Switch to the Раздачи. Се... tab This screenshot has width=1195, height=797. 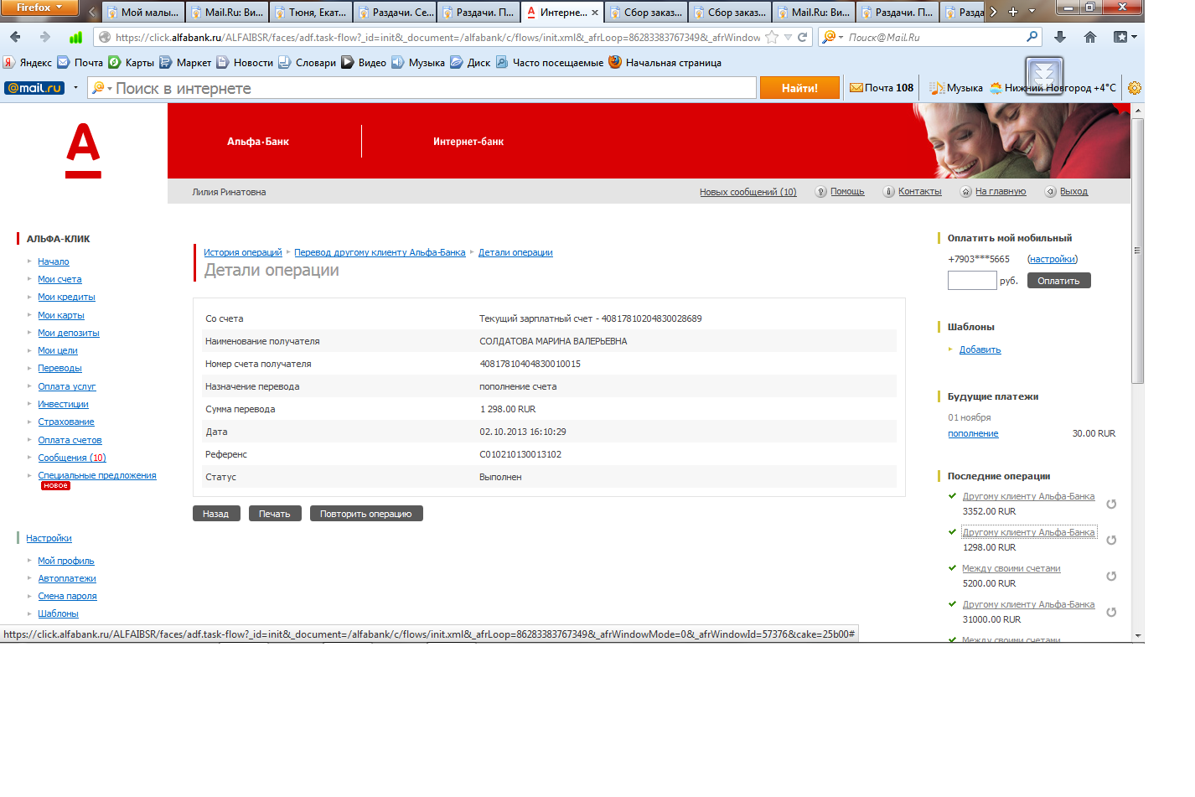[x=394, y=13]
